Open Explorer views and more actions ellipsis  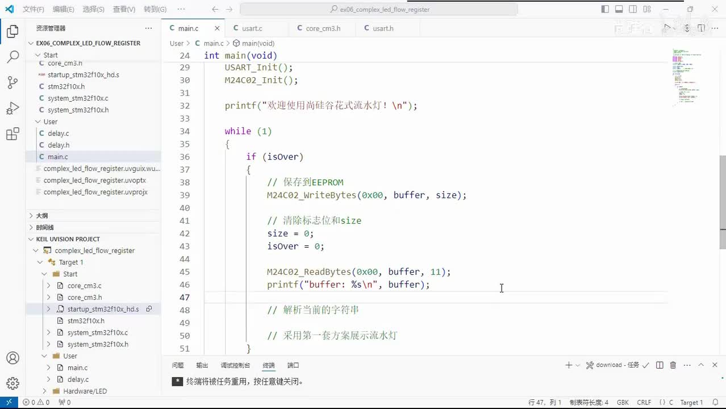[148, 28]
